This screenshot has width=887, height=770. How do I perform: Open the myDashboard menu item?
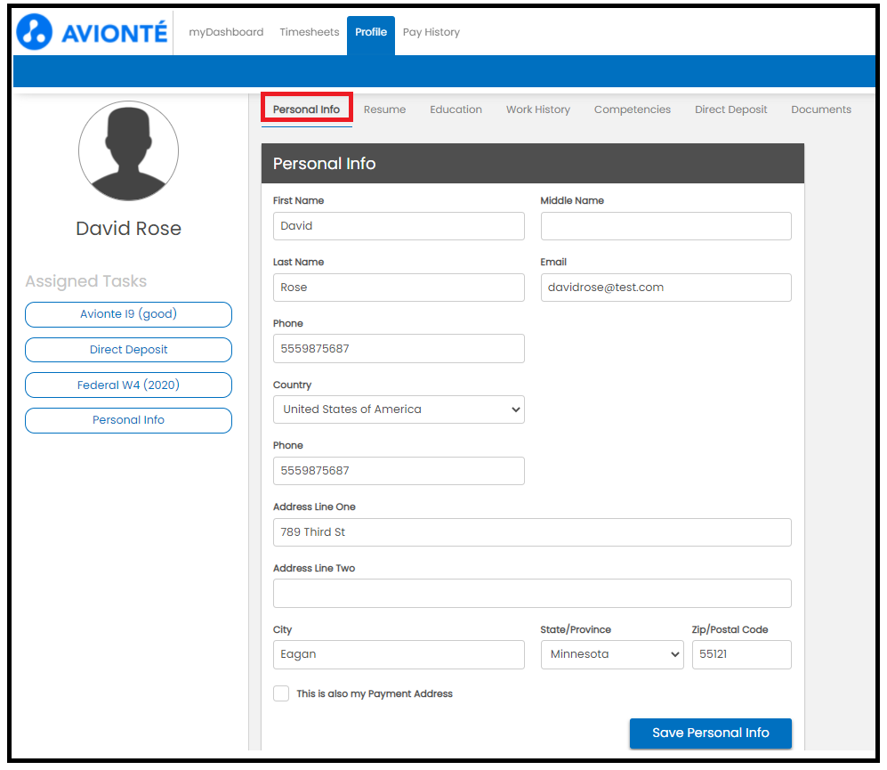coord(226,32)
